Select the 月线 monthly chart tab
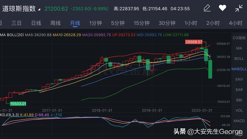The height and width of the screenshot is (139, 247). point(75,23)
